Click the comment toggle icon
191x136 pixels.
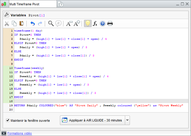coord(58,24)
